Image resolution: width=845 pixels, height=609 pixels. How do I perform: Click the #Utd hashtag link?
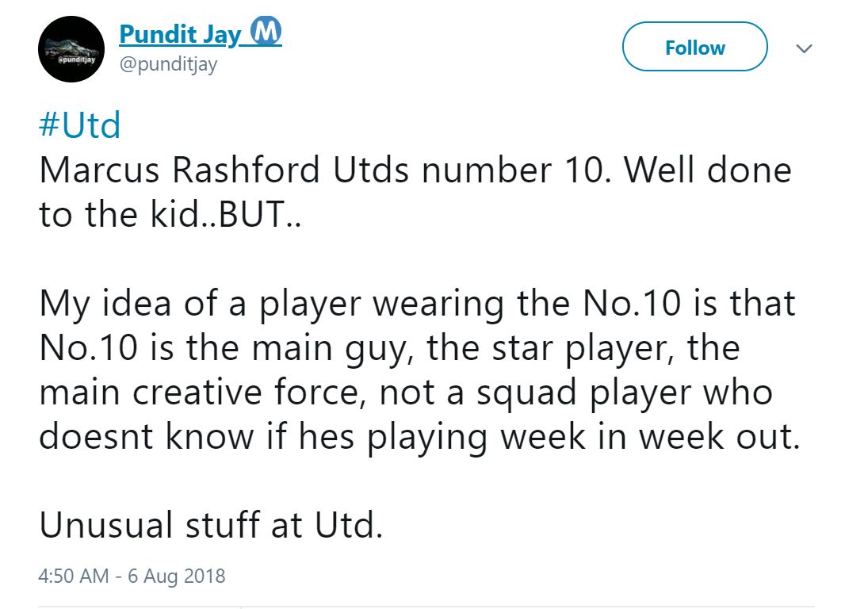[80, 124]
